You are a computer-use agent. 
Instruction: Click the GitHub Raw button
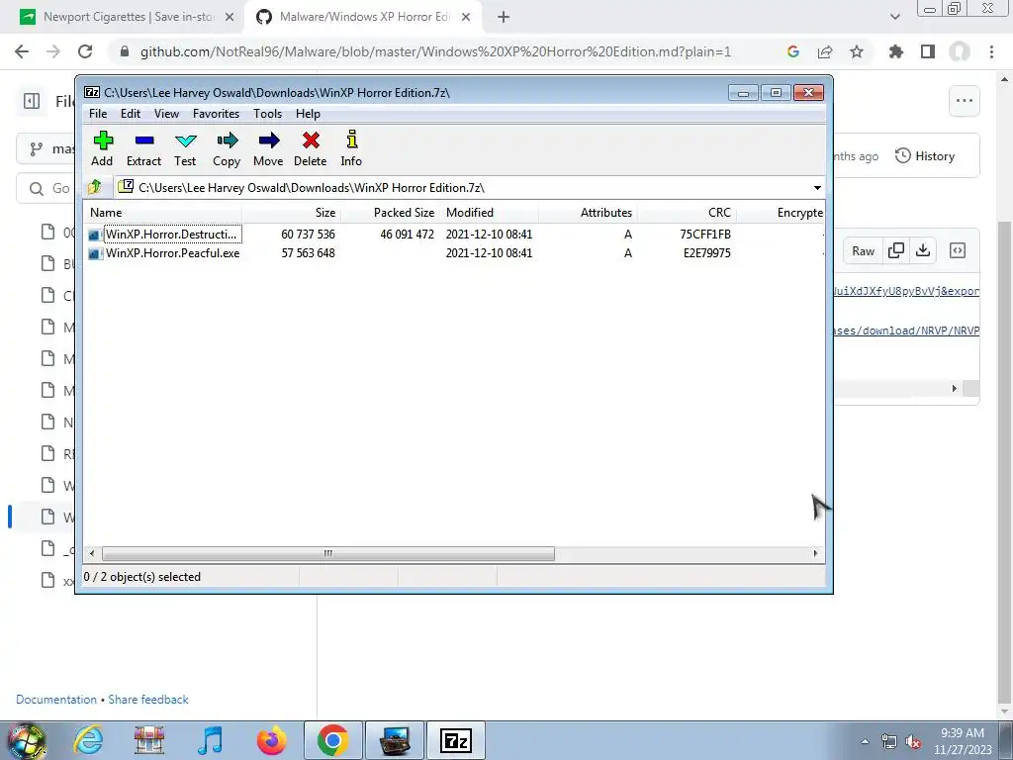coord(863,250)
